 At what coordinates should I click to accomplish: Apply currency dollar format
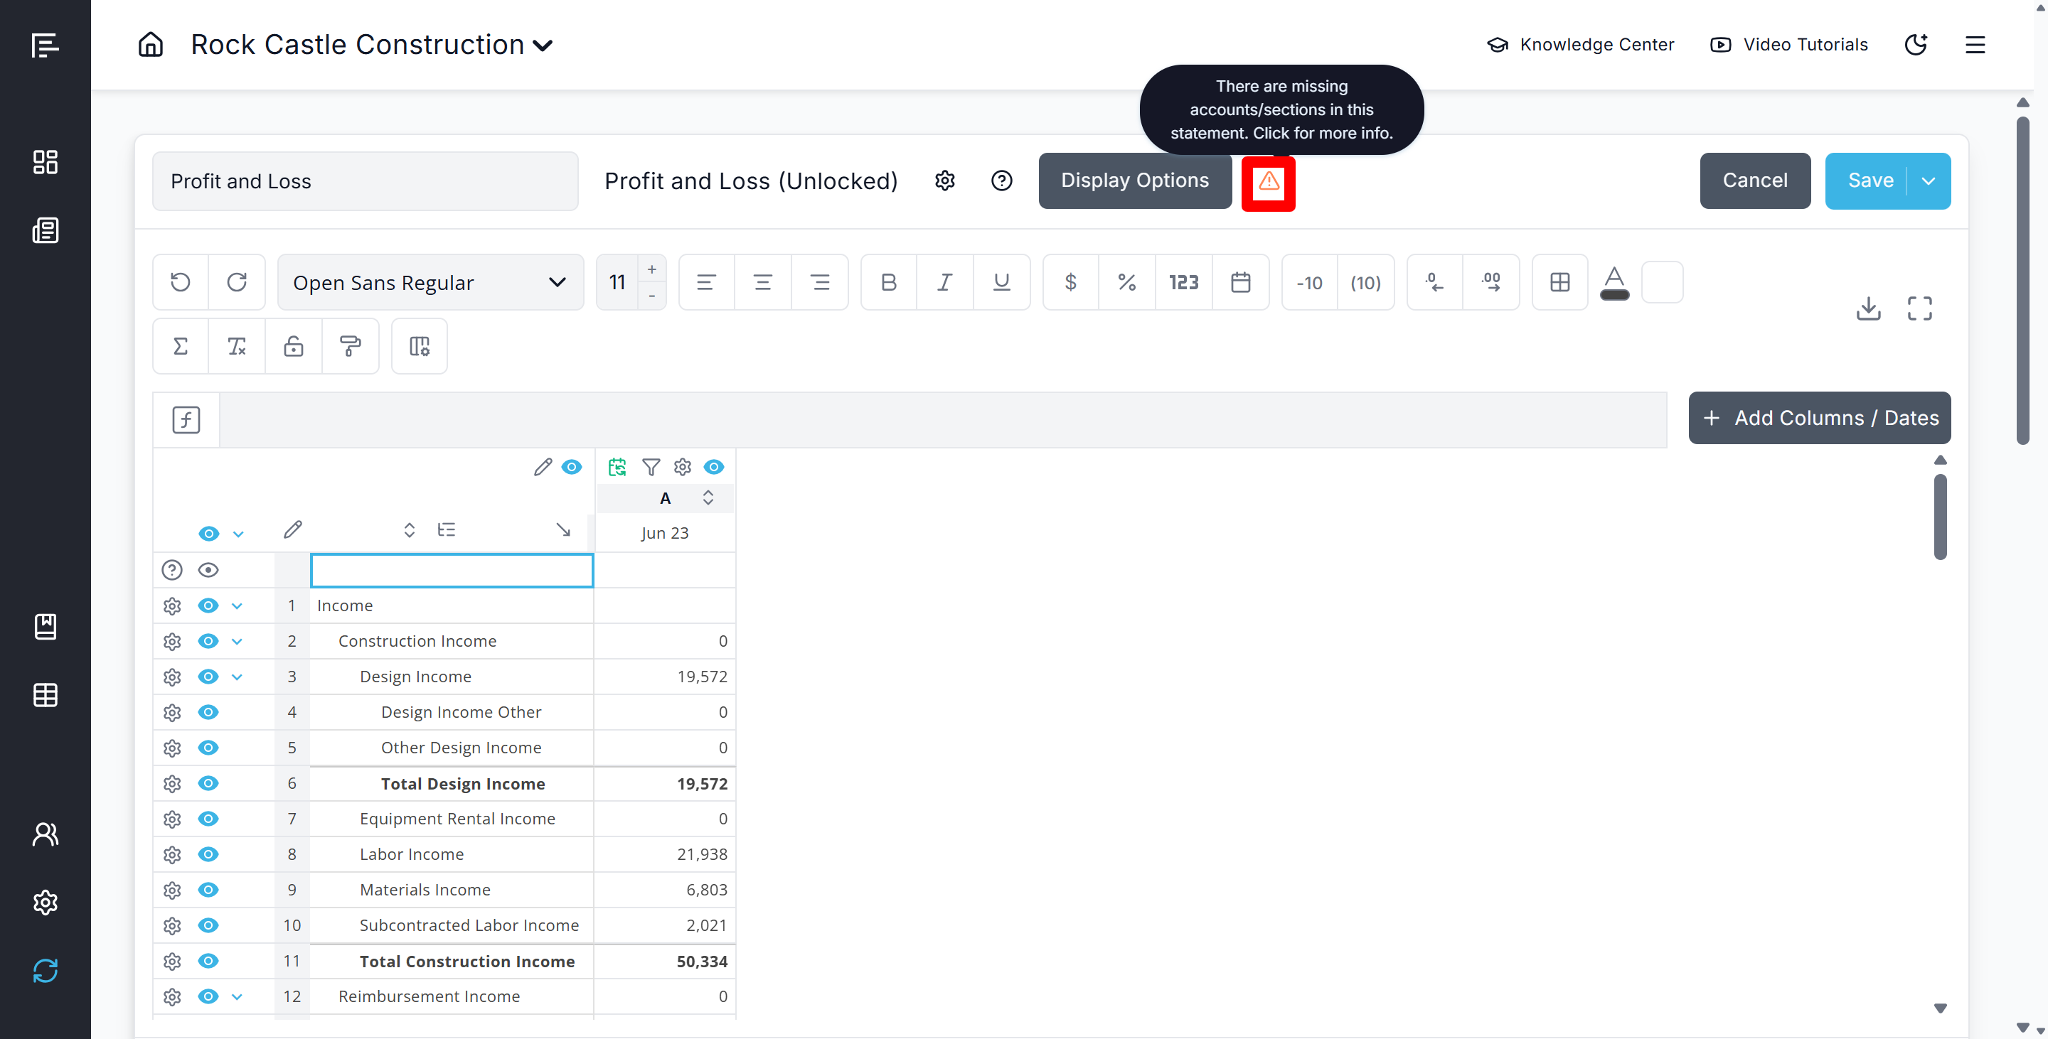pyautogui.click(x=1070, y=282)
